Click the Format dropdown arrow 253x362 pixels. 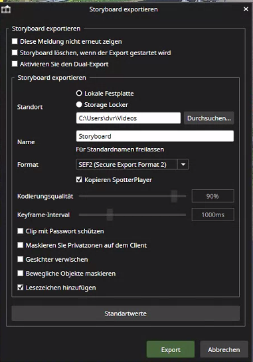(x=183, y=164)
